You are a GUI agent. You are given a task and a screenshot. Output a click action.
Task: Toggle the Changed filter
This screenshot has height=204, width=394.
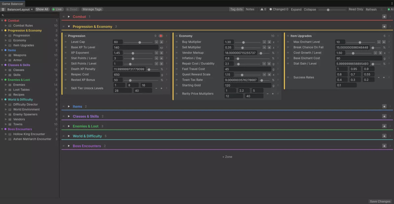(x=279, y=10)
